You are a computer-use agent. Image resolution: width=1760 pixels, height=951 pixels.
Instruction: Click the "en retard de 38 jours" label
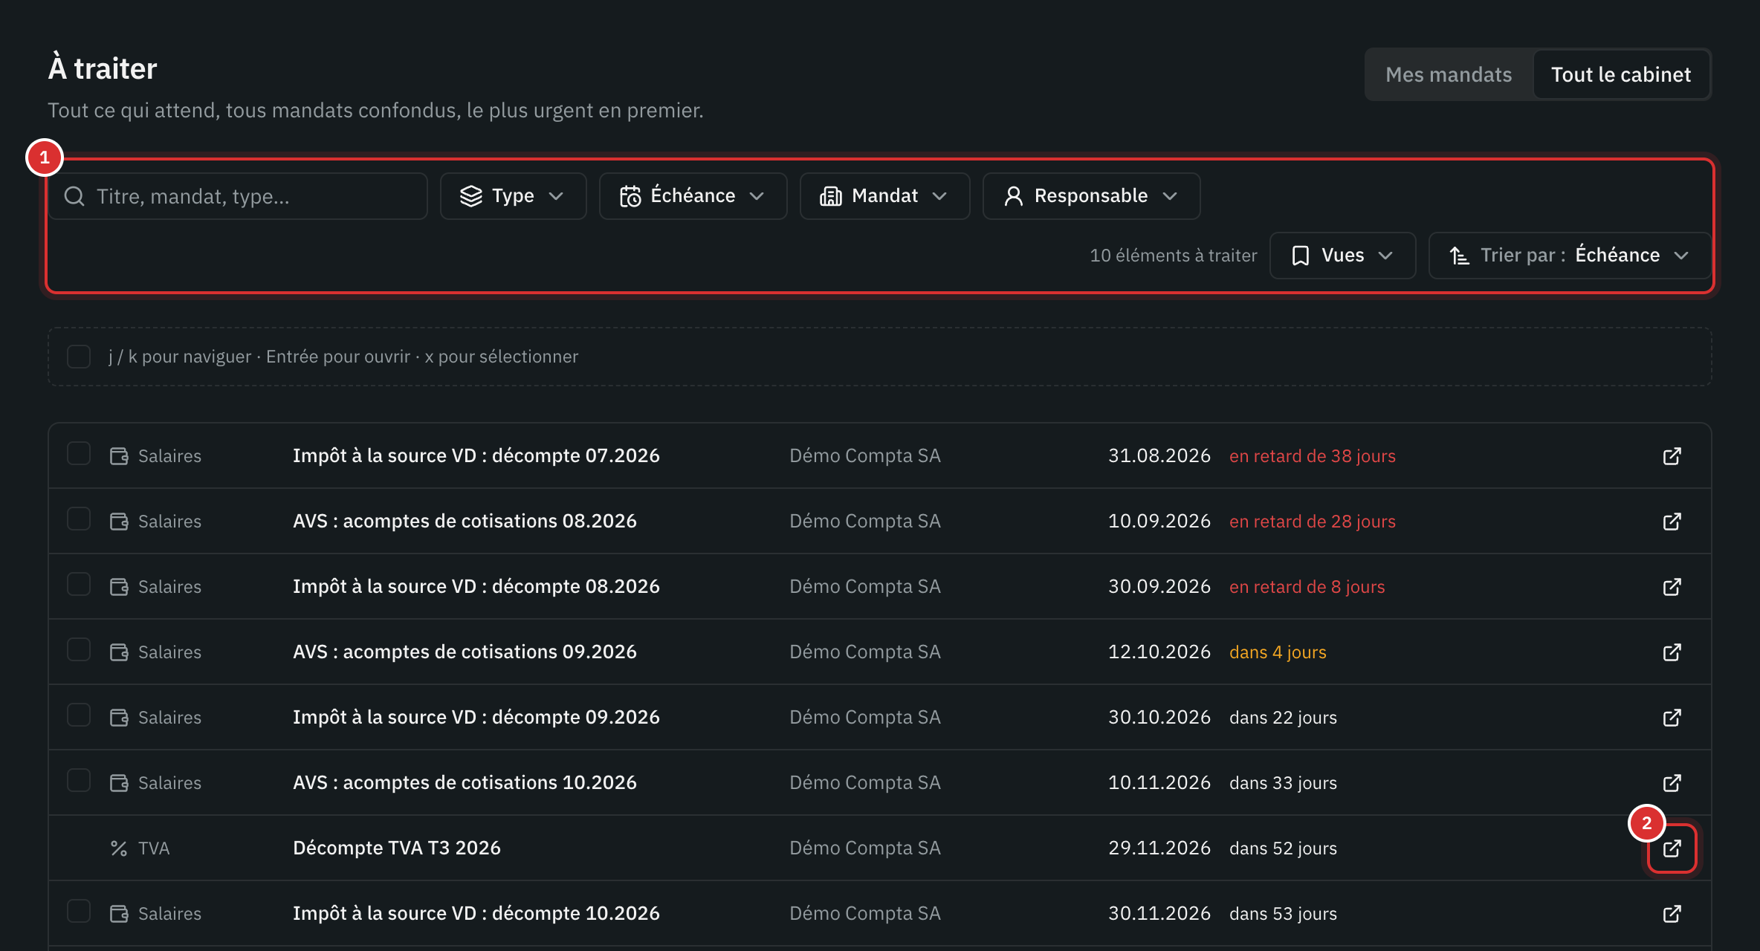[x=1313, y=456]
